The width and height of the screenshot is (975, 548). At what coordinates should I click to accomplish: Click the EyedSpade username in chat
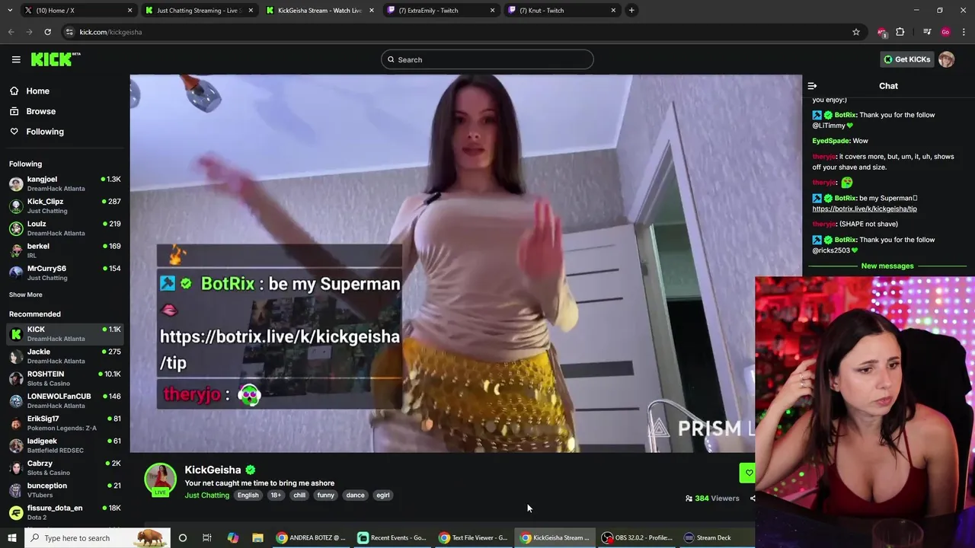click(830, 141)
